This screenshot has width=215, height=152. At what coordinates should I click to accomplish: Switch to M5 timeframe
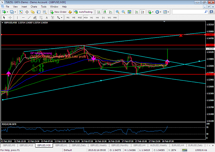(74, 17)
